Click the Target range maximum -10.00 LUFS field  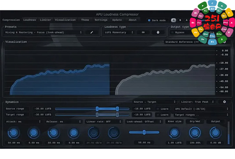[x=142, y=115]
